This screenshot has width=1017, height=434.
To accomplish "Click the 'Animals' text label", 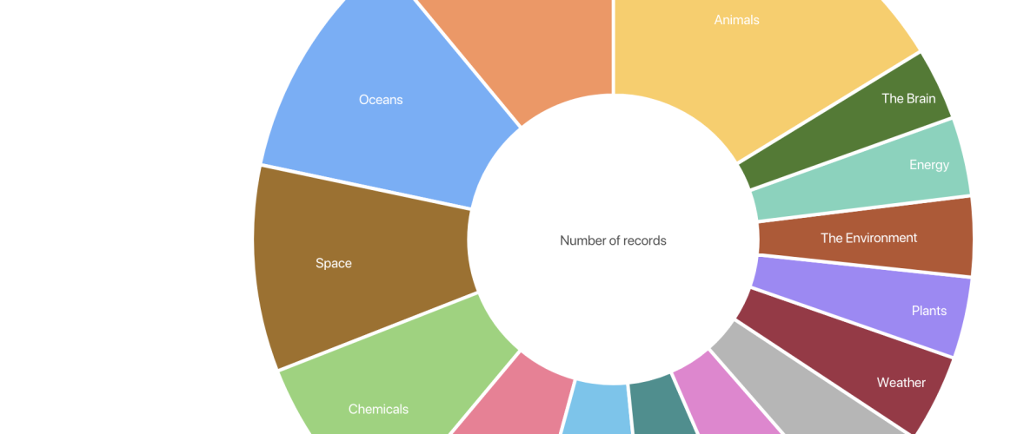I will click(736, 19).
